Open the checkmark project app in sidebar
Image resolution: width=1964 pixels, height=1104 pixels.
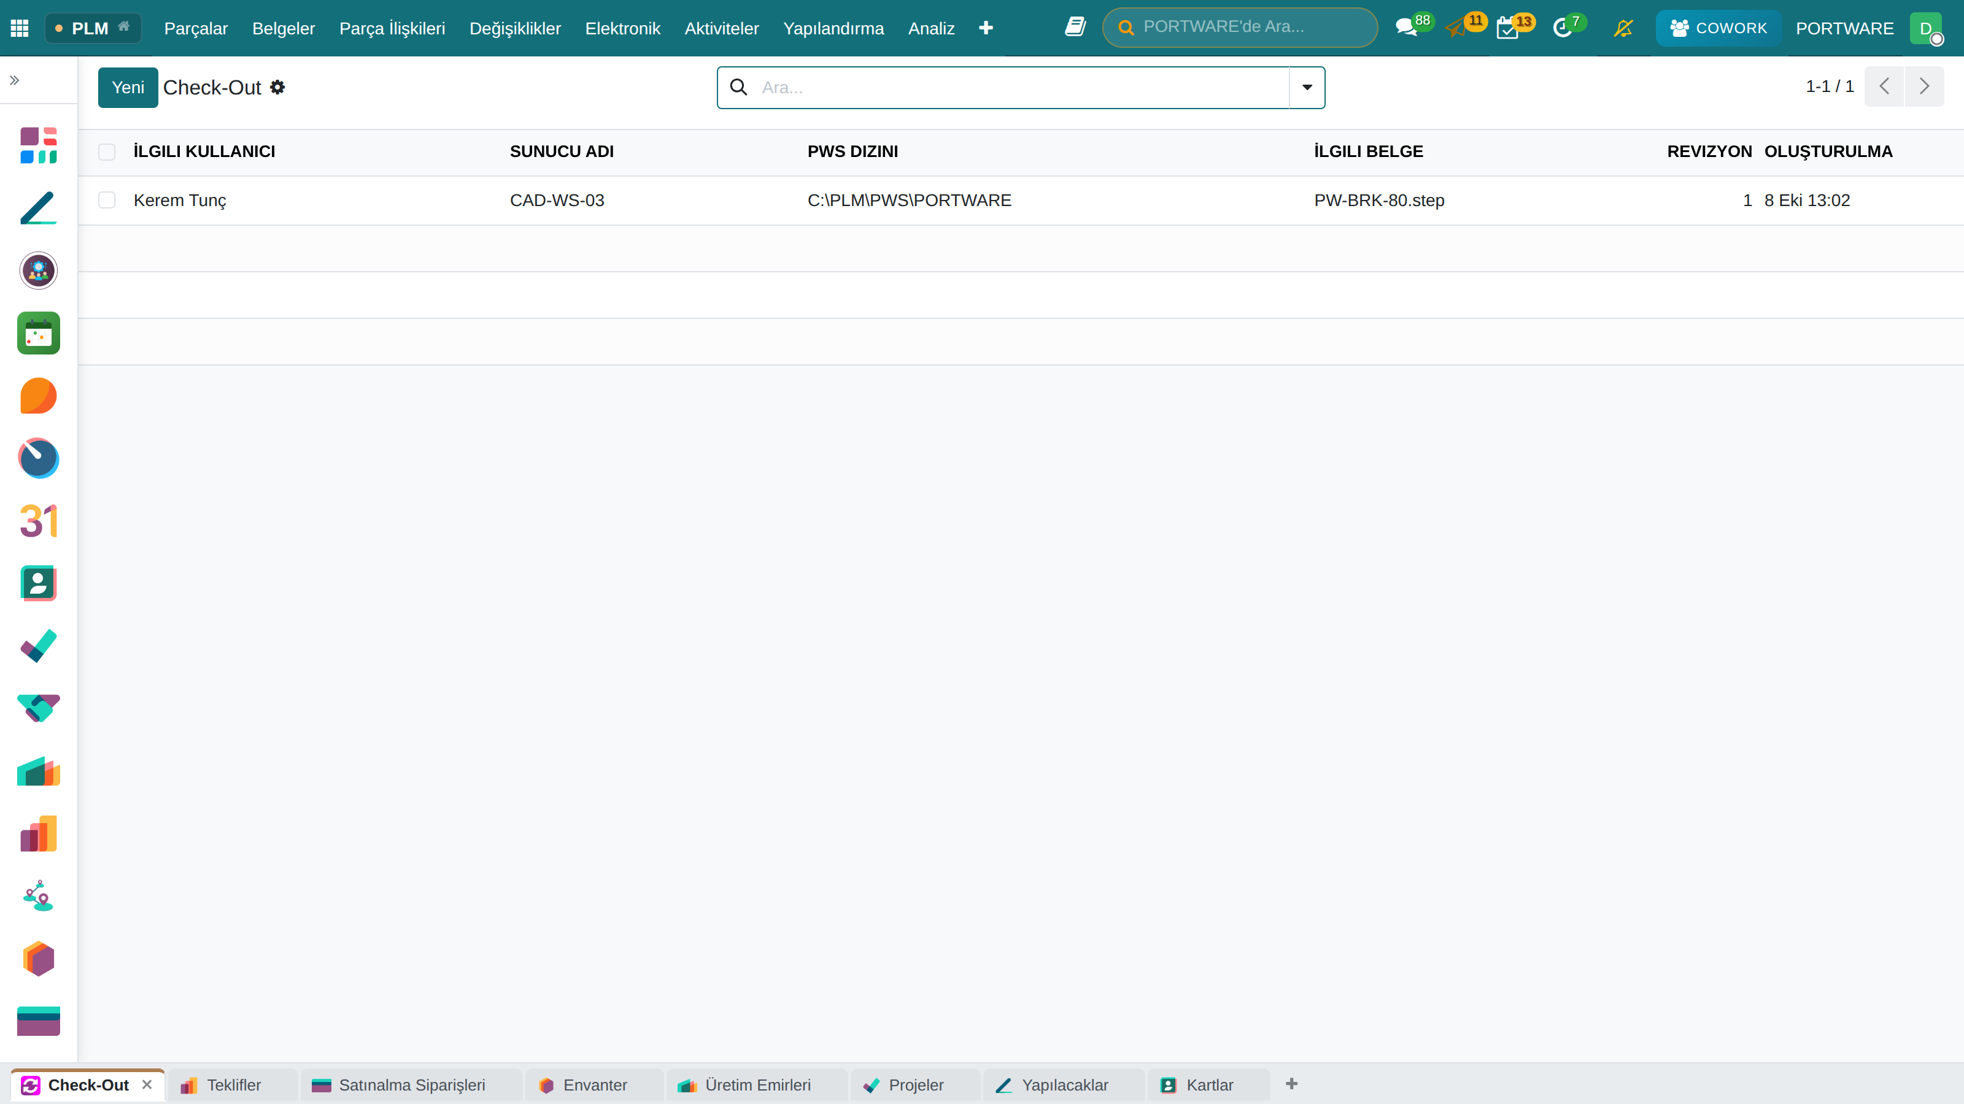[38, 645]
